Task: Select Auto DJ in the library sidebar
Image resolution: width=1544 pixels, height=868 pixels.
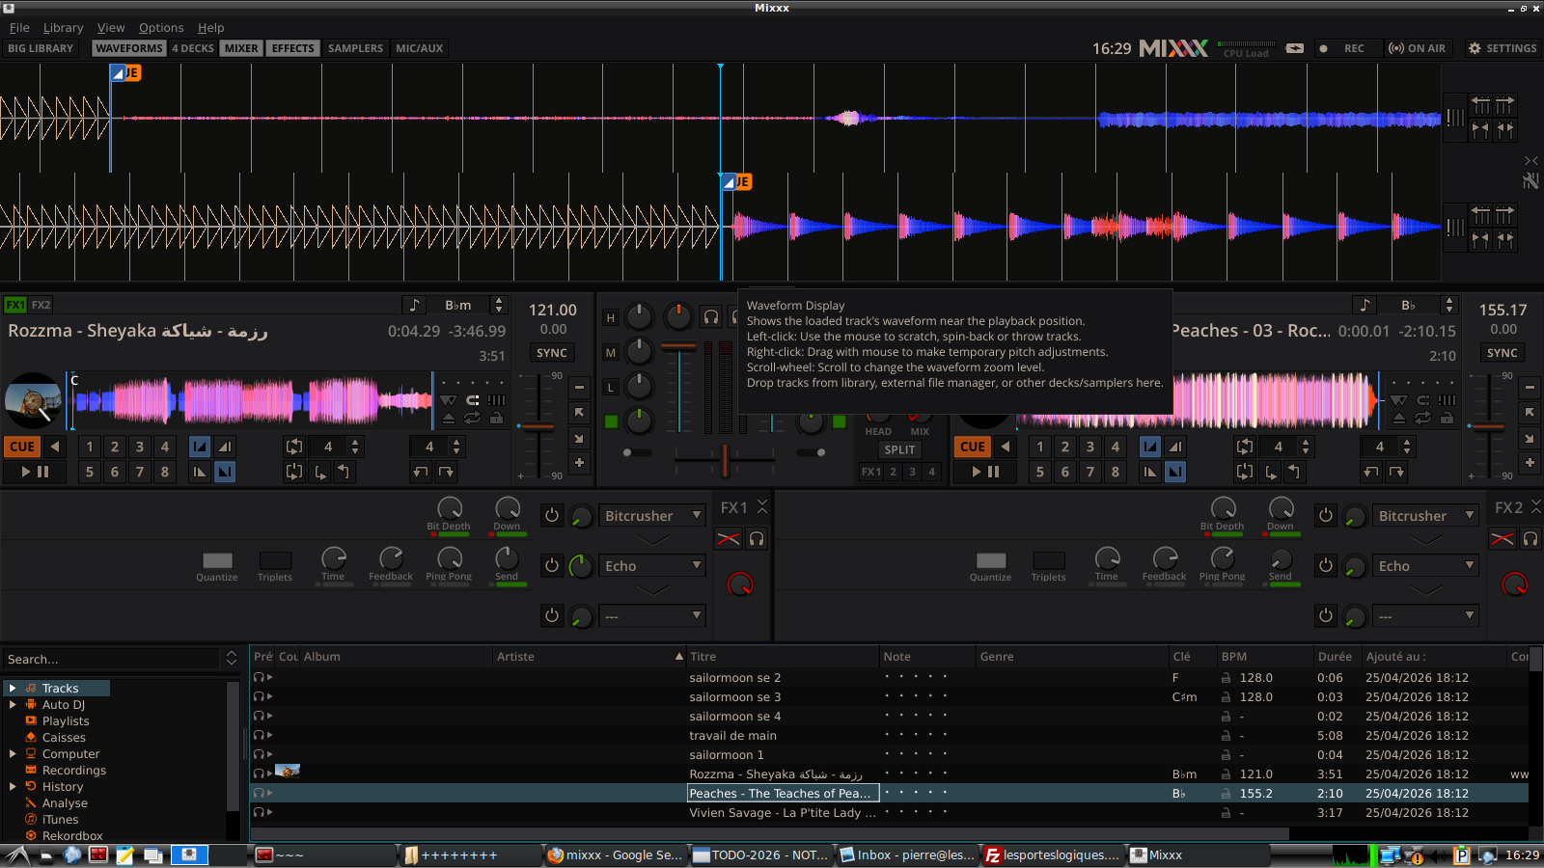Action: (x=64, y=704)
